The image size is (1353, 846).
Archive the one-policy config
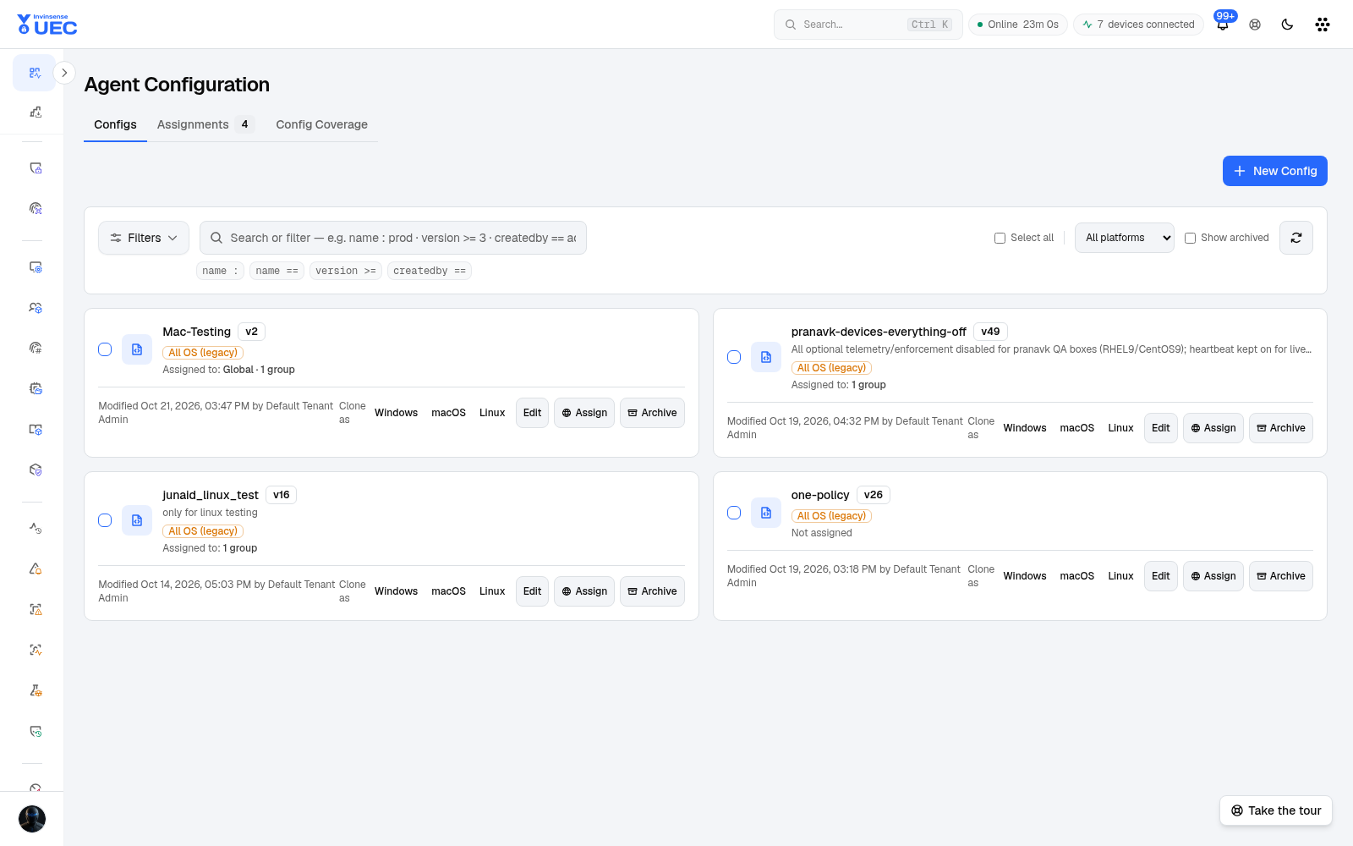tap(1280, 576)
